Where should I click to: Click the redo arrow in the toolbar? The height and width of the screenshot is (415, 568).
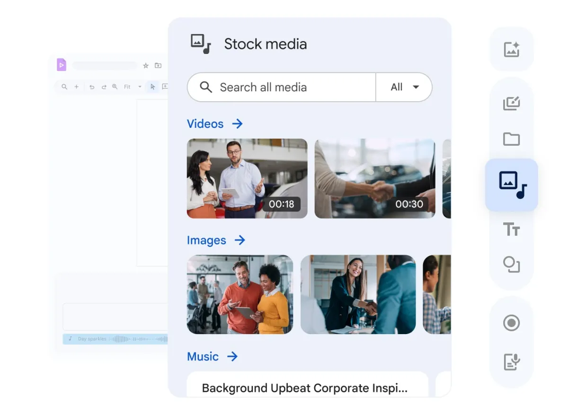103,87
